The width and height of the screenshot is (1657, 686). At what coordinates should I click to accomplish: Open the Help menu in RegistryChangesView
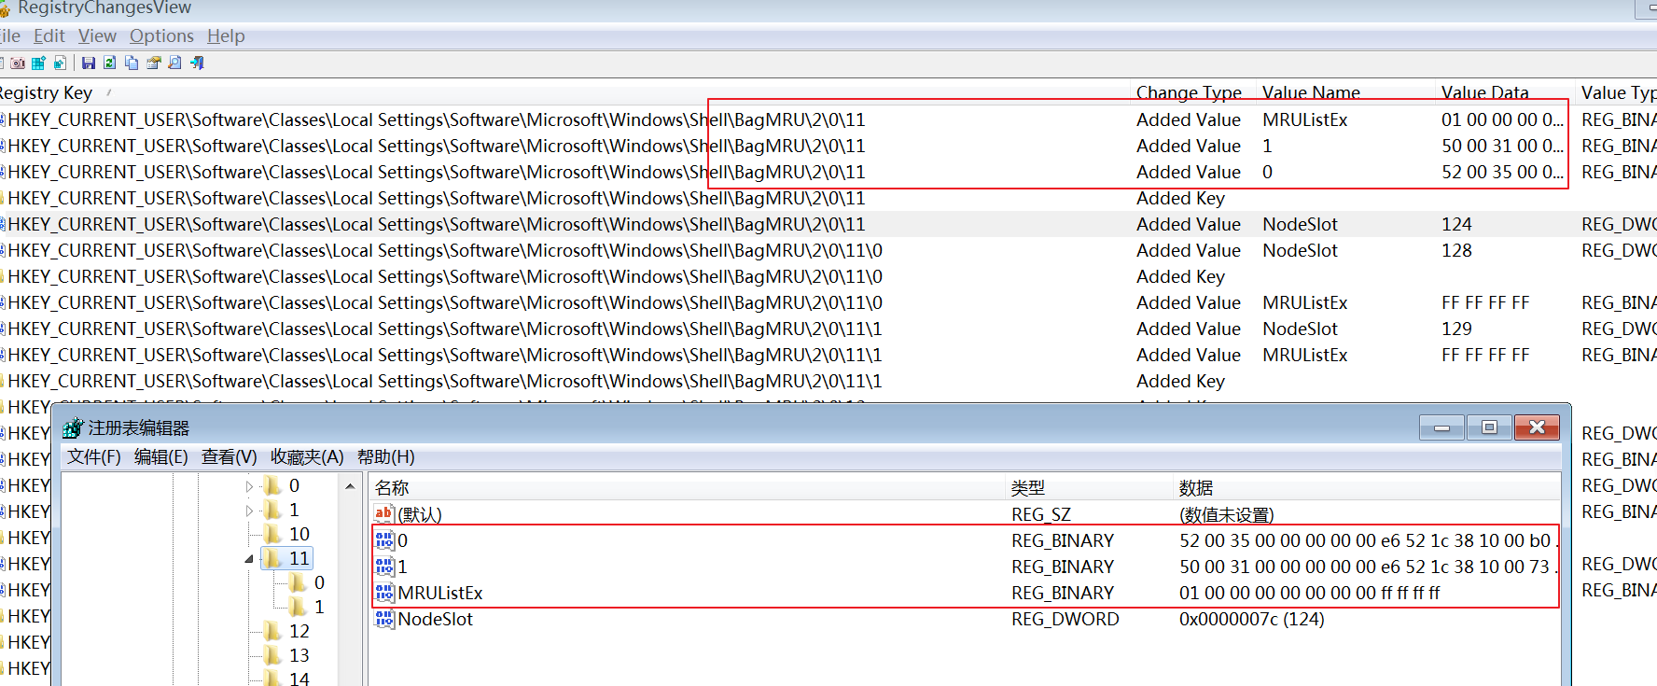[226, 35]
